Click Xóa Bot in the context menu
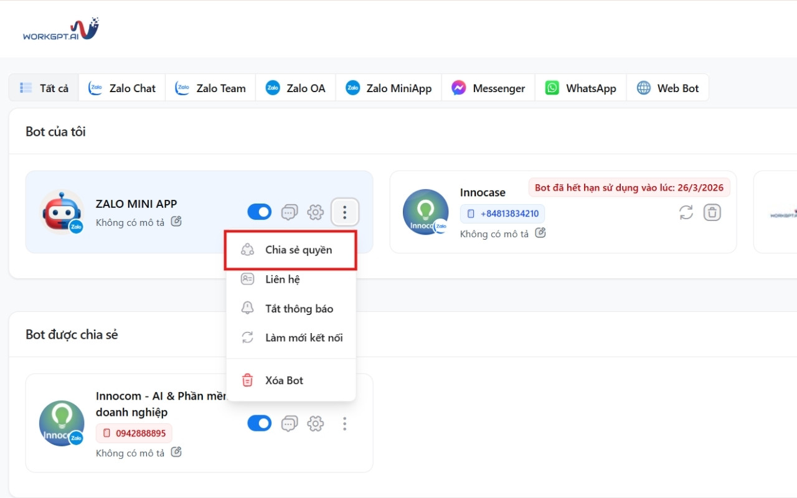This screenshot has width=797, height=498. pyautogui.click(x=284, y=380)
